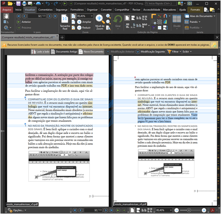Click next page arrow in bottom bar
Viewport: 221px width, 214px height.
pyautogui.click(x=106, y=210)
